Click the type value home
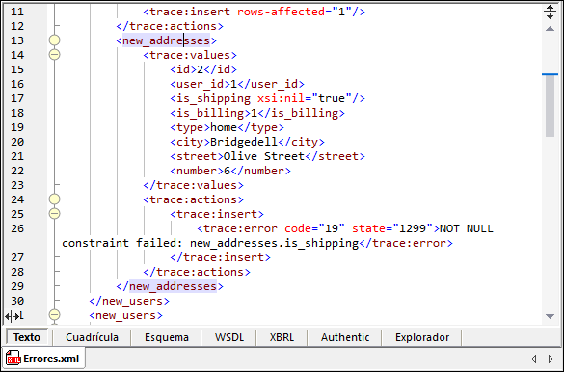Screen dimensions: 564x372 pos(224,127)
